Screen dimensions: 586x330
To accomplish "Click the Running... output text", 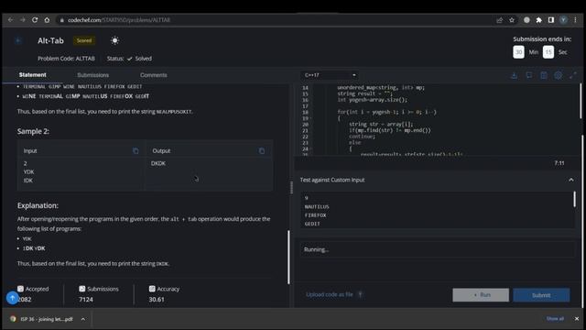I will point(316,249).
